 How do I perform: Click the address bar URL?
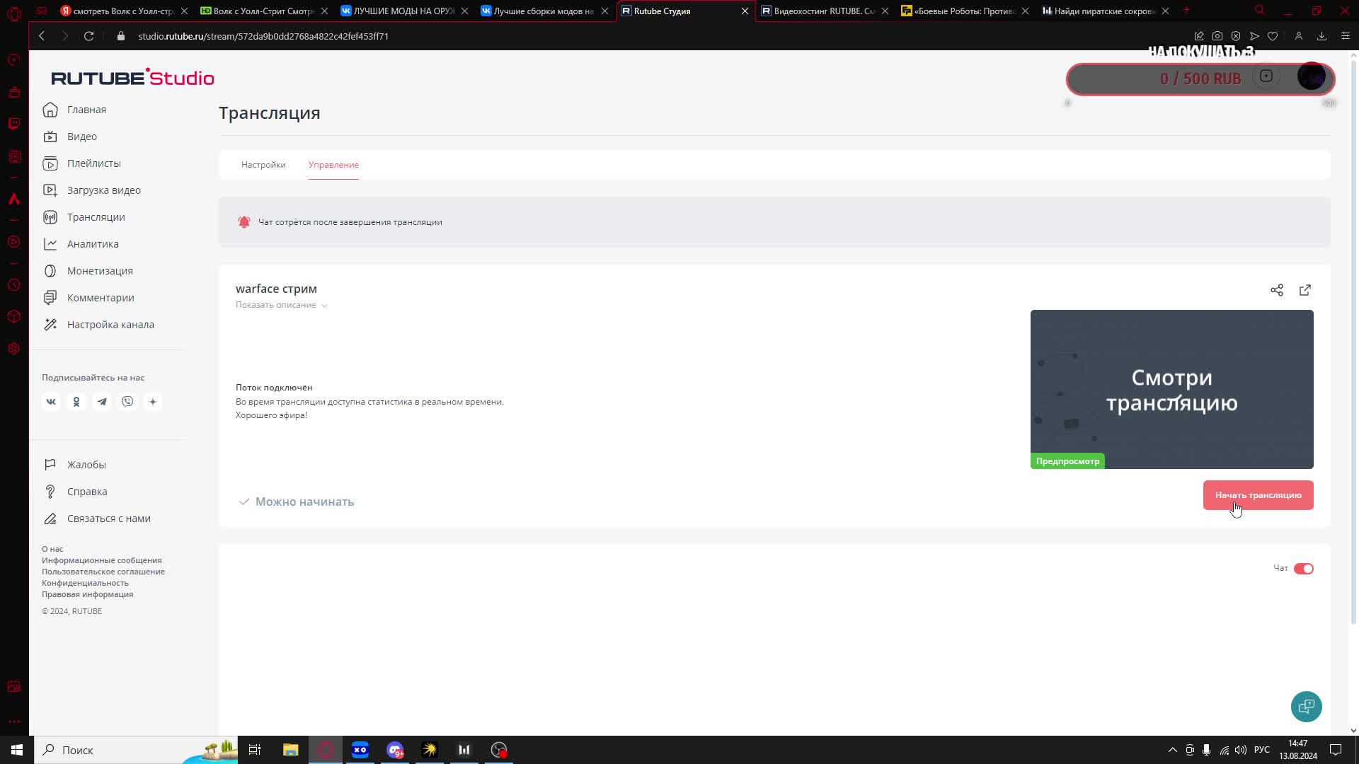click(263, 36)
